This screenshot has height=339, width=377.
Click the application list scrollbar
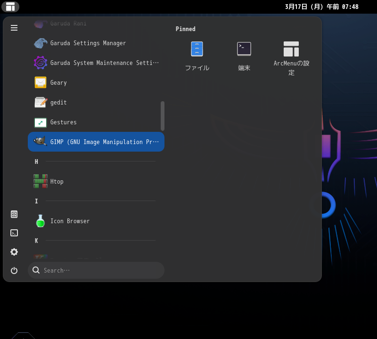163,116
